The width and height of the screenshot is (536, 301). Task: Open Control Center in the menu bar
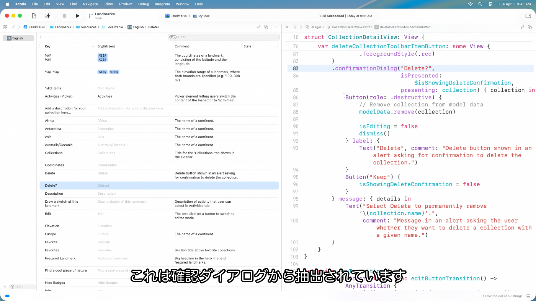tap(490, 4)
